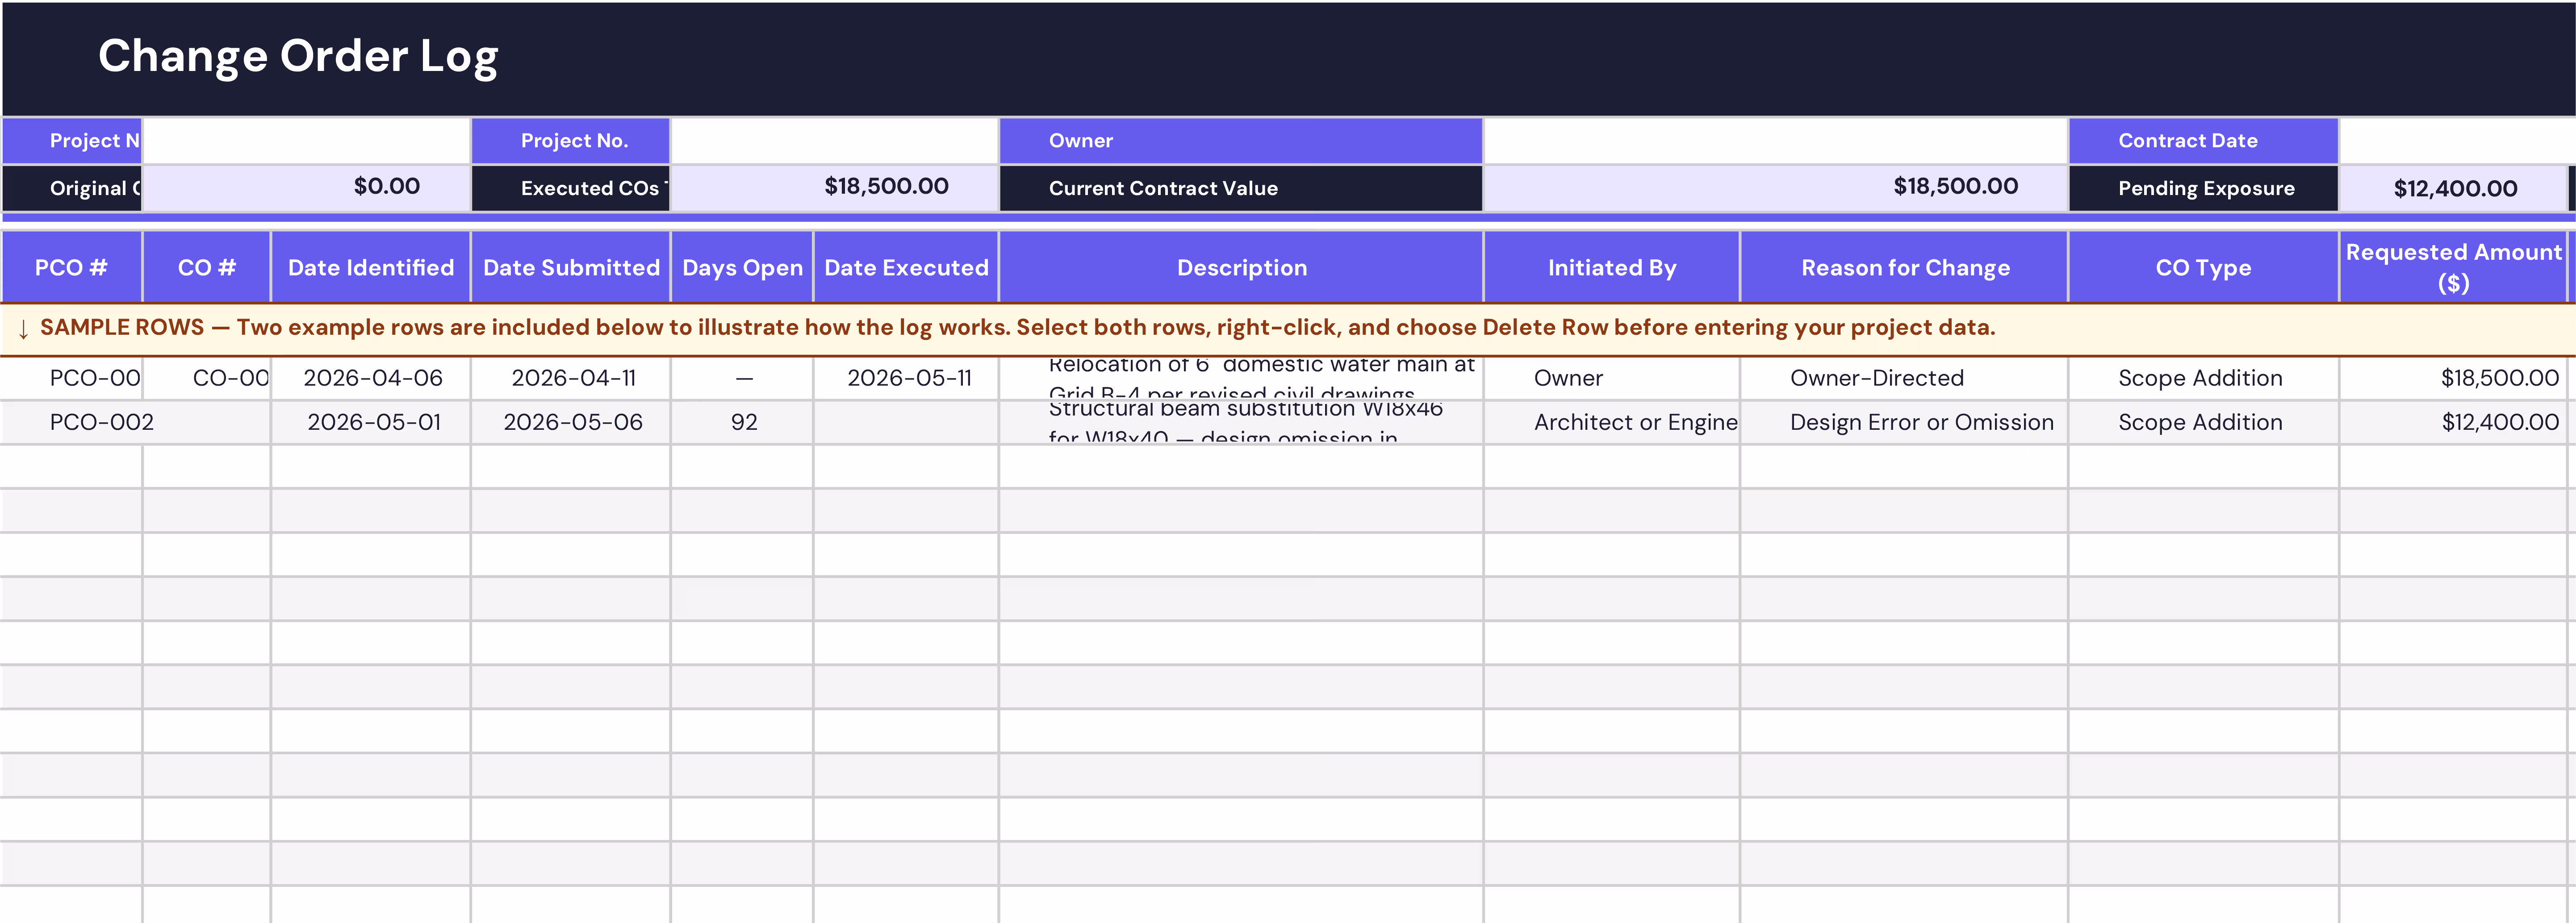This screenshot has width=2576, height=923.
Task: Select the $12,400.00 Pending Exposure value
Action: [2454, 189]
